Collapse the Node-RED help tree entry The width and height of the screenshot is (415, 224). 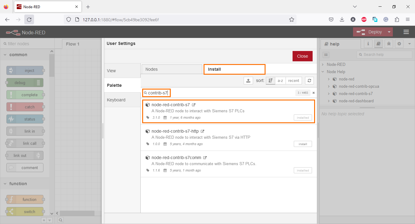pos(323,64)
